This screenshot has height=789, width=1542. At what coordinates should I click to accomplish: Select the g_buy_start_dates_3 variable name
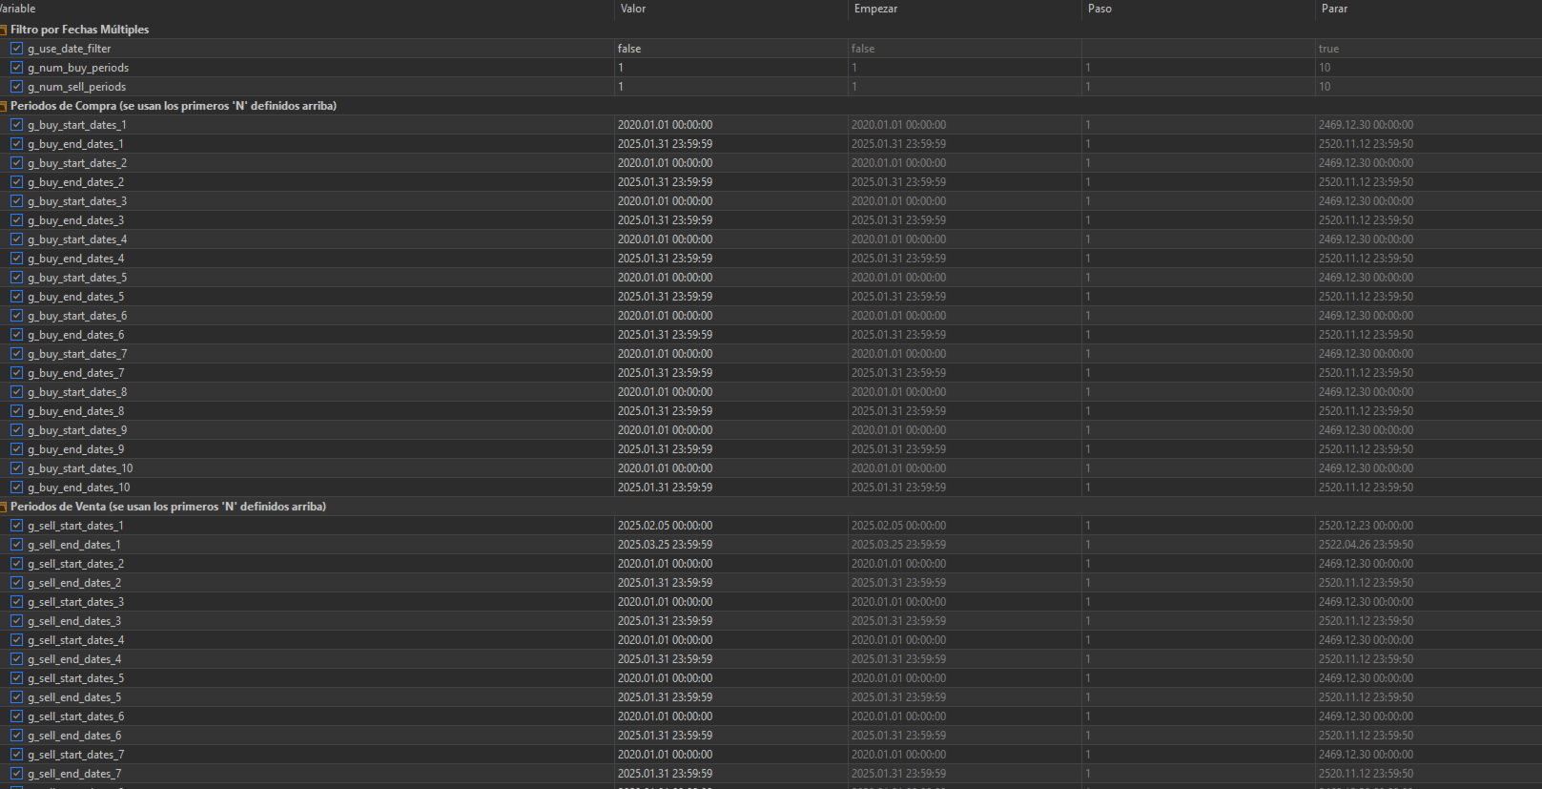[x=77, y=201]
